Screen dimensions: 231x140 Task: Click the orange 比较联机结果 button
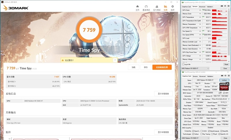162,67
